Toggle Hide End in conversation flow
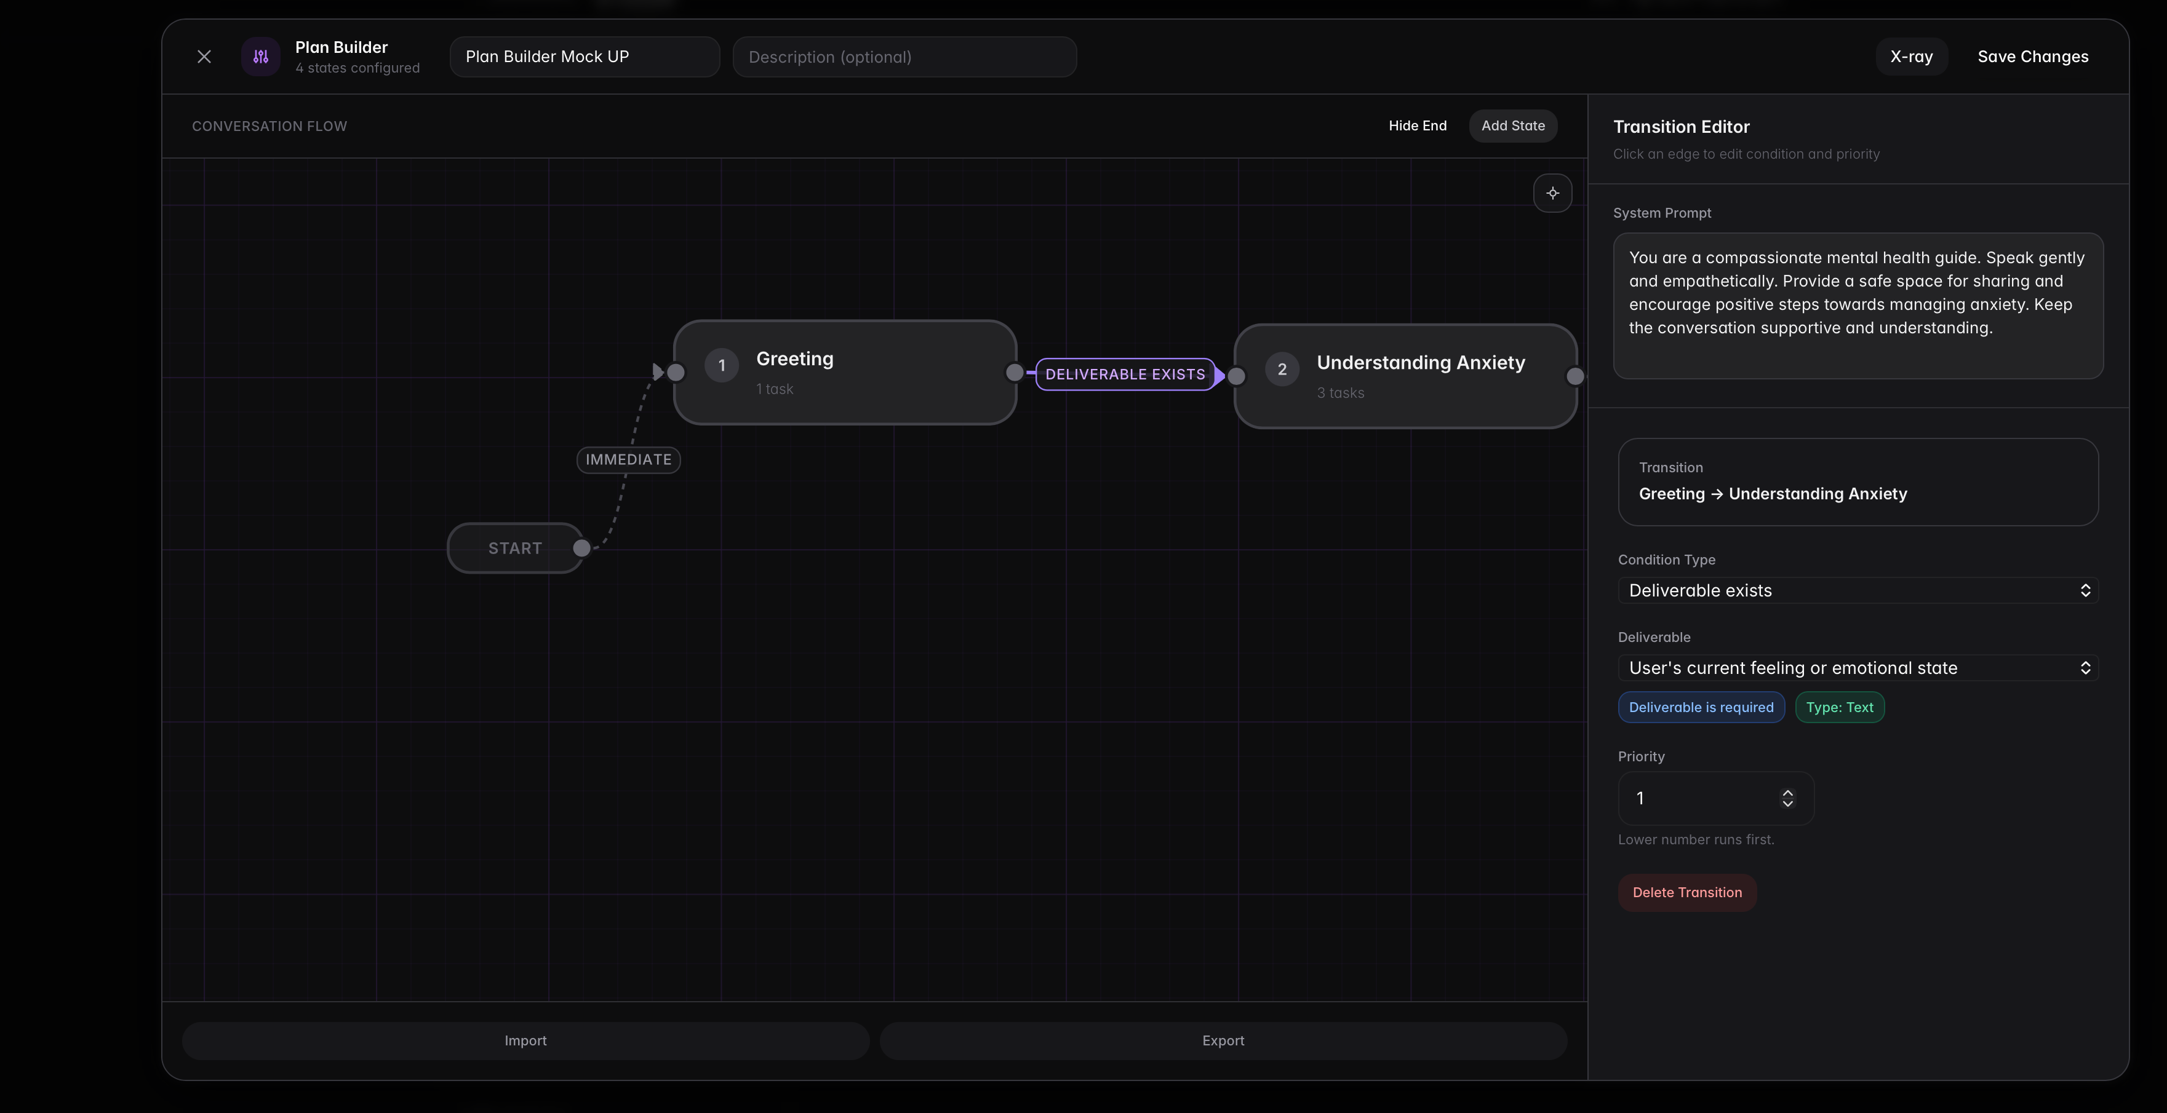Screen dimensions: 2167x1113 tap(1418, 126)
